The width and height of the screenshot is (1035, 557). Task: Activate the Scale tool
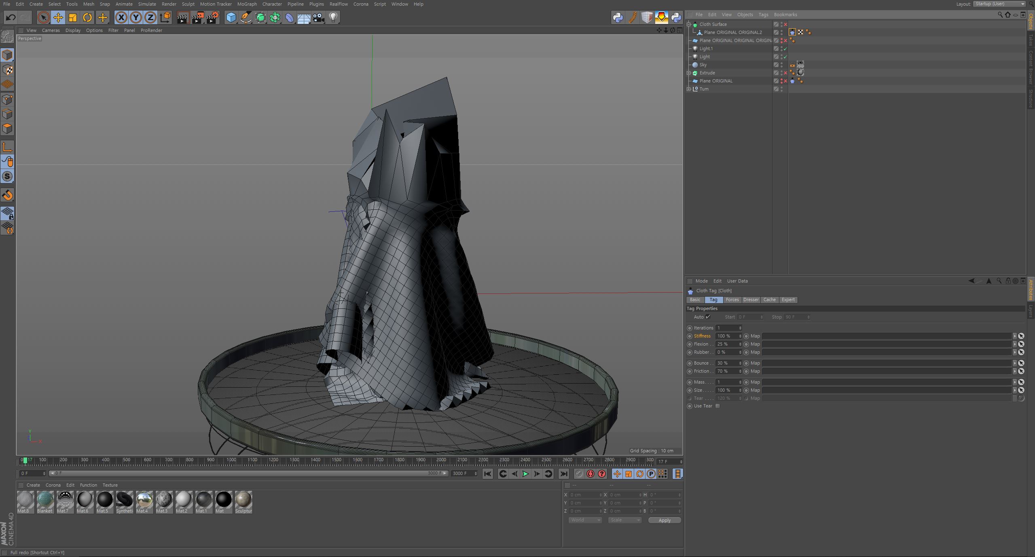[73, 17]
